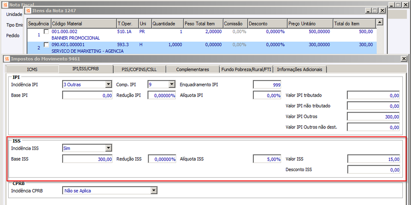Click the Itens da Nota title icon
This screenshot has width=411, height=205.
[28, 10]
